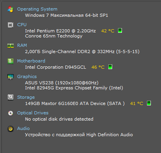Click the Windows flag Operating System icon

click(x=11, y=9)
